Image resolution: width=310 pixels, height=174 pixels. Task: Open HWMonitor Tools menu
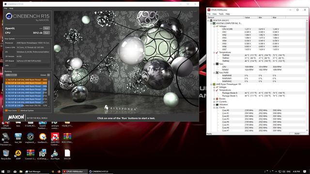pyautogui.click(x=221, y=14)
